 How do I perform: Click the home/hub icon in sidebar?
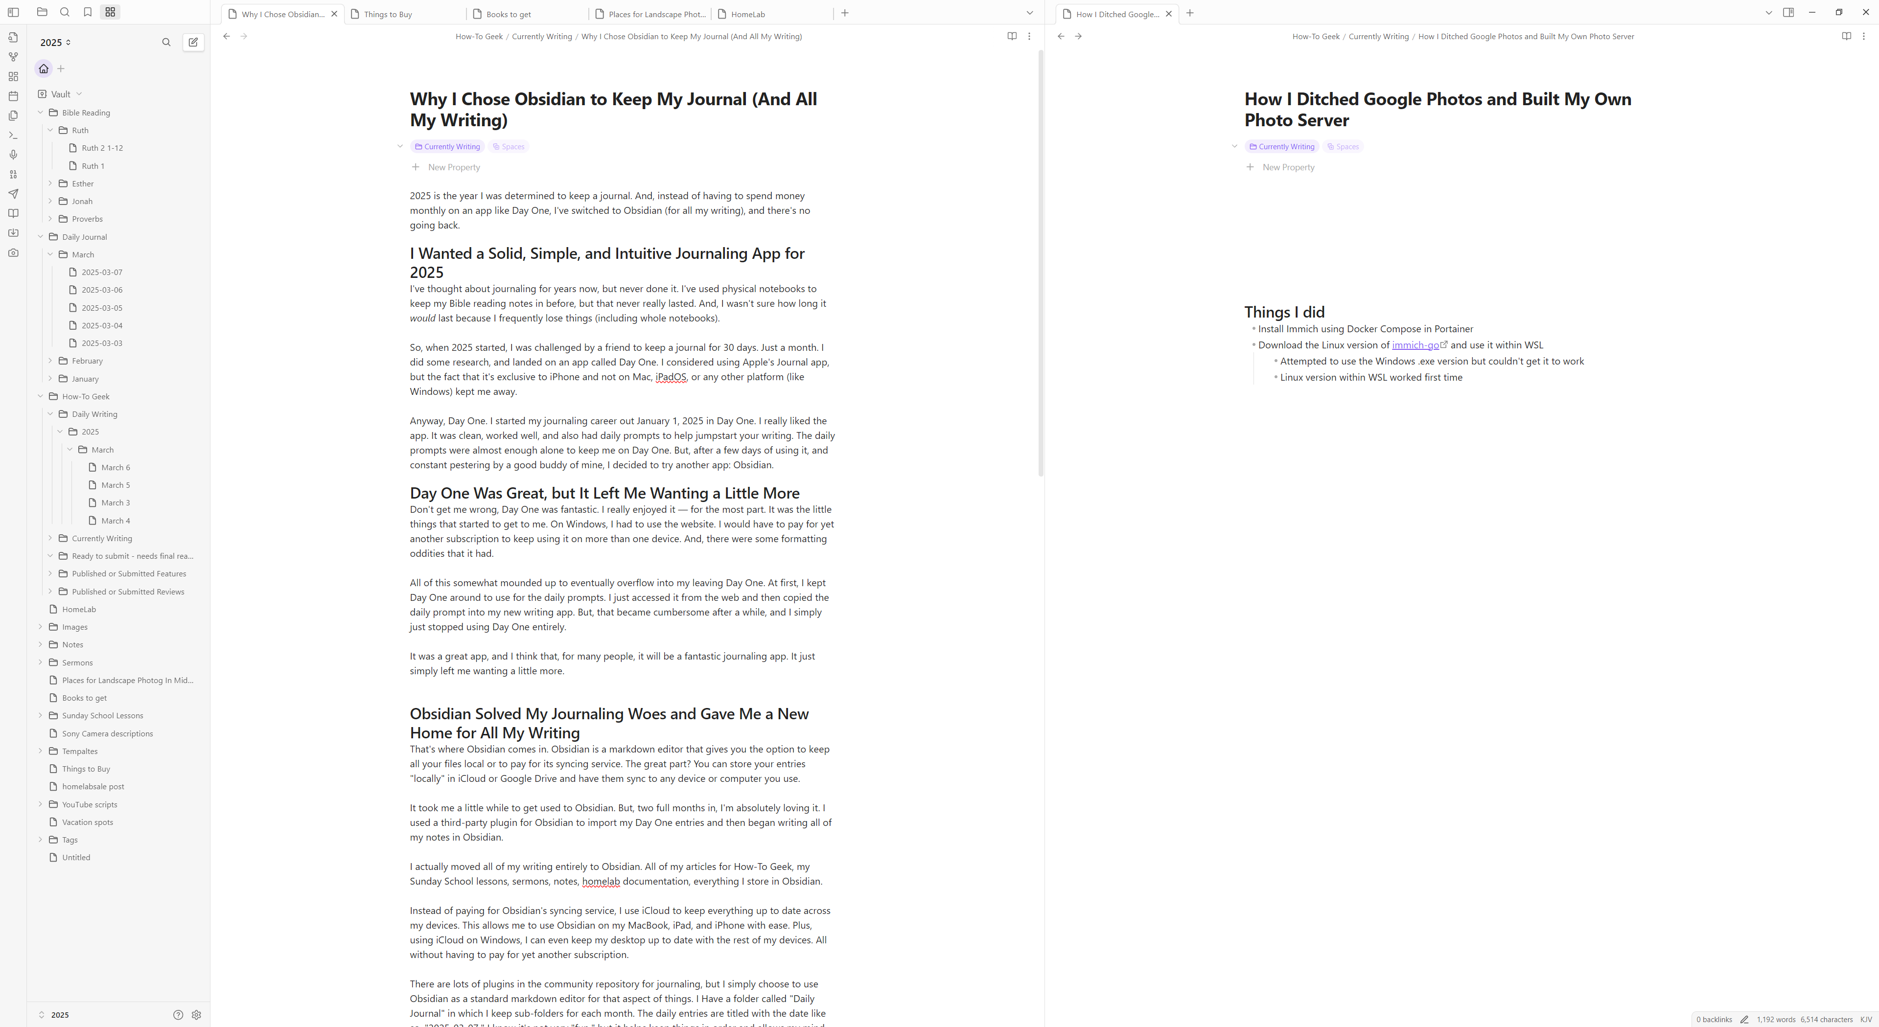point(43,68)
